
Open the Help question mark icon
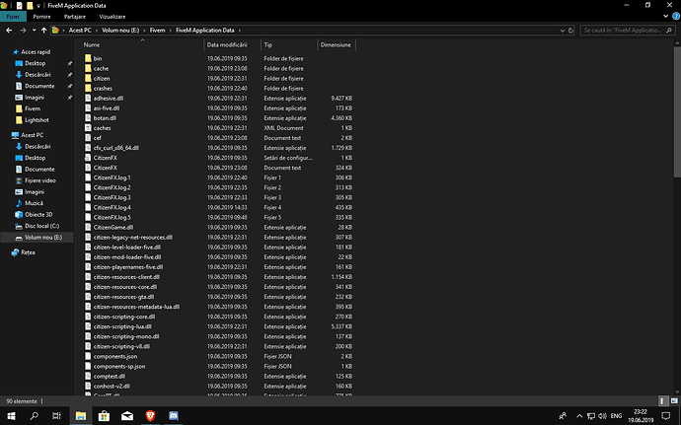click(x=676, y=16)
